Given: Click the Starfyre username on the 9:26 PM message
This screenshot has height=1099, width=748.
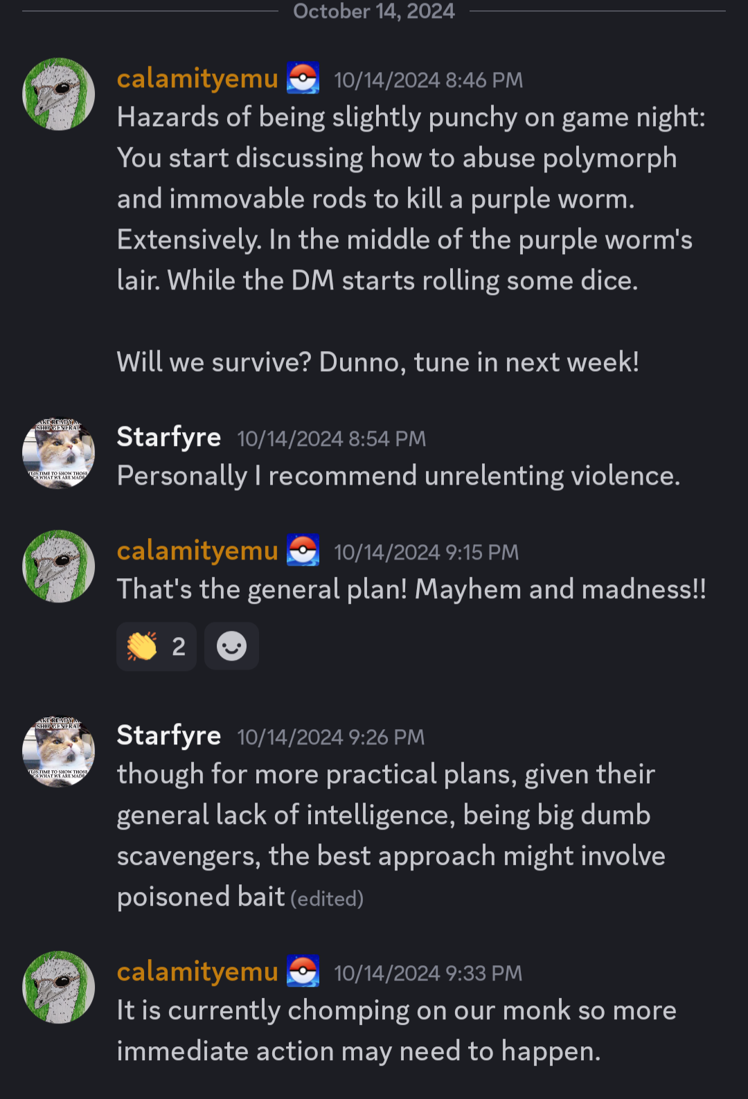Looking at the screenshot, I should [169, 735].
